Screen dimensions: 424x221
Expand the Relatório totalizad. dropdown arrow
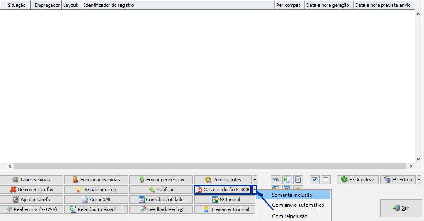125,209
